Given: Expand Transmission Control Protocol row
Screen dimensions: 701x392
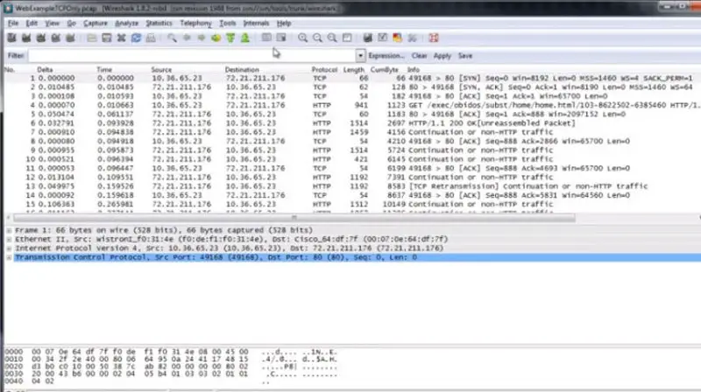Looking at the screenshot, I should [x=9, y=257].
